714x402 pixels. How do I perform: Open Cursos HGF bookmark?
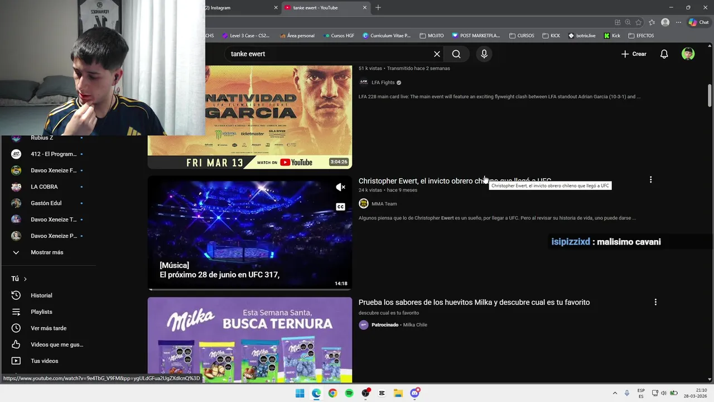[x=338, y=36]
